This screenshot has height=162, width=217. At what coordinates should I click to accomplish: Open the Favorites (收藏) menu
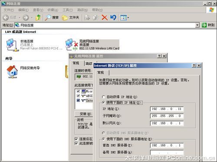pyautogui.click(x=53, y=10)
